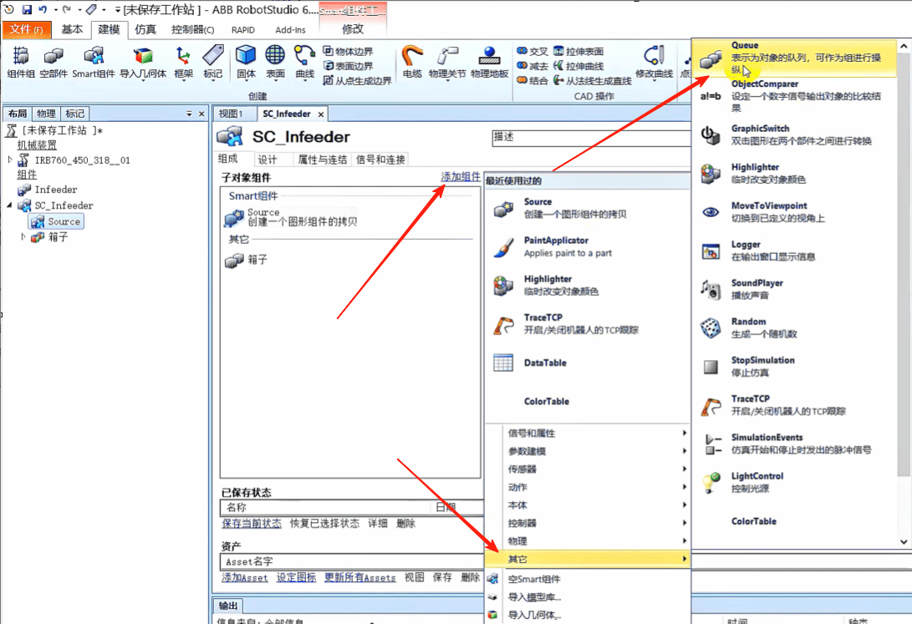Switch to the 信号和连接 tab
Screen dimensions: 912x624
pyautogui.click(x=380, y=160)
